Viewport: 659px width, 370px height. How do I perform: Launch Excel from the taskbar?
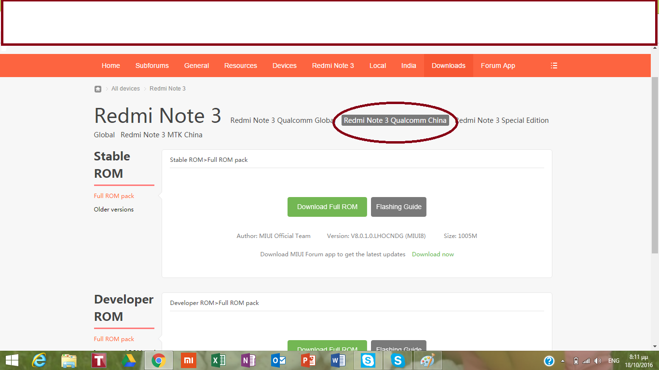point(219,360)
